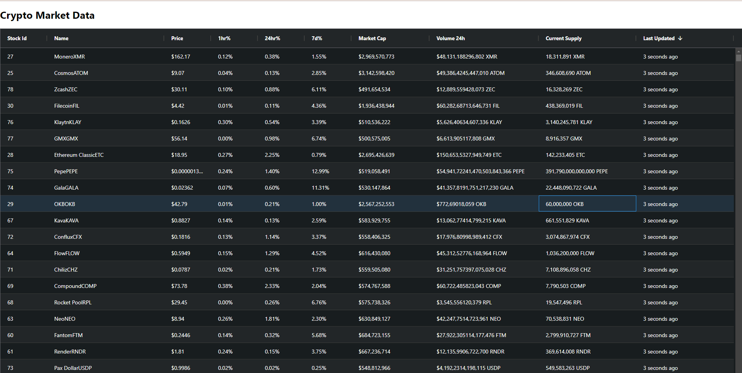Click the 60,000,000 OKB supply cell
The height and width of the screenshot is (373, 742).
(x=588, y=204)
